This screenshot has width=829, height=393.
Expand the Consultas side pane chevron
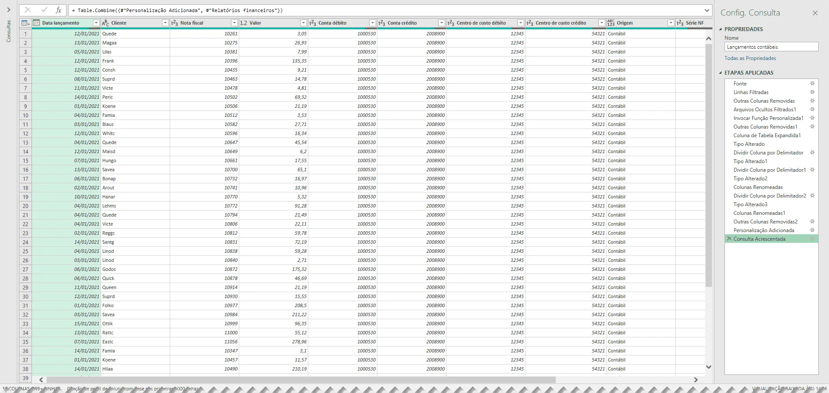click(x=9, y=10)
